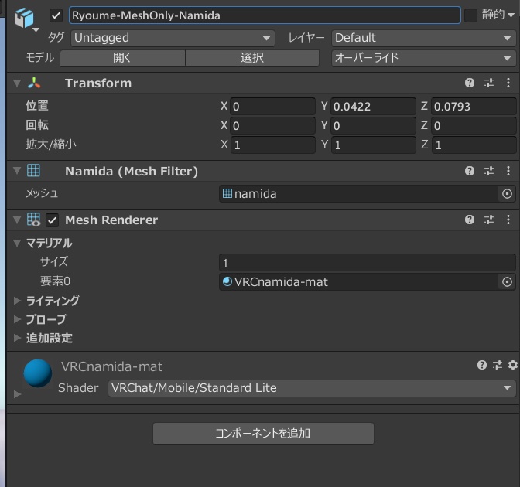This screenshot has width=520, height=487.
Task: Open Transform presets icon
Action: (489, 83)
